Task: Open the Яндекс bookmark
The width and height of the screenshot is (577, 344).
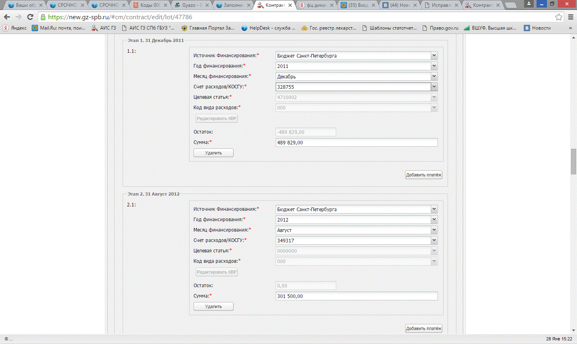Action: pyautogui.click(x=15, y=28)
